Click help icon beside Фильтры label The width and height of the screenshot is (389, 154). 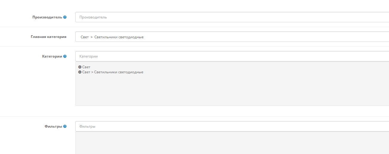(65, 126)
